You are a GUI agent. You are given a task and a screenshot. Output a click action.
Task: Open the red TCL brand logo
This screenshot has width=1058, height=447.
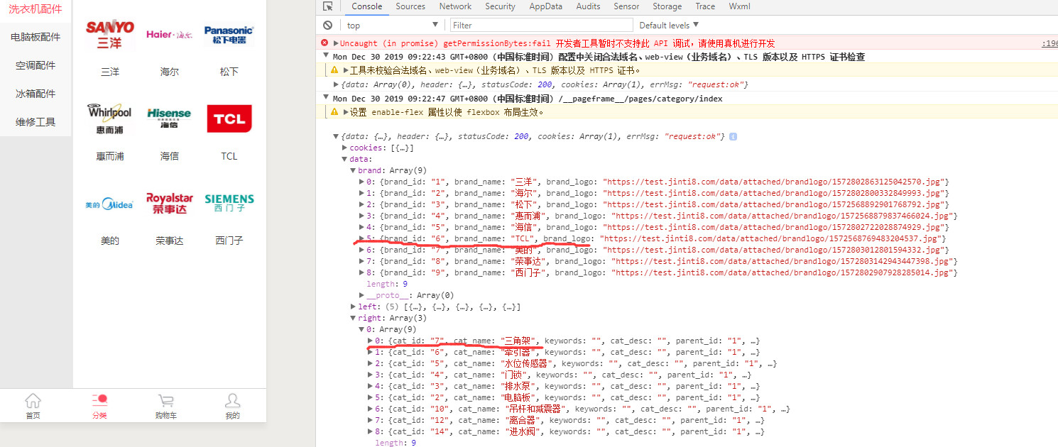point(229,118)
